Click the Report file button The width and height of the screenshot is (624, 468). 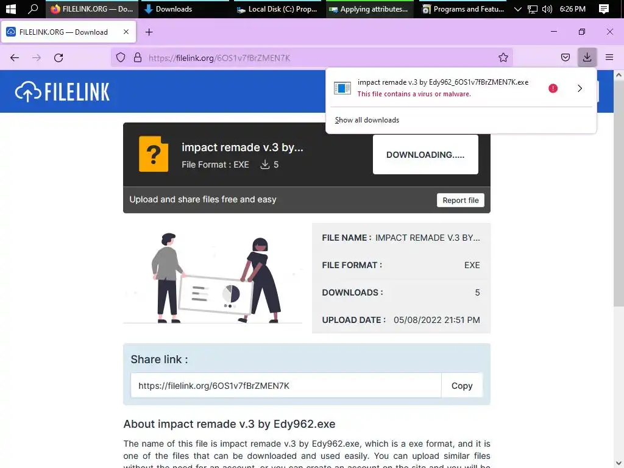coord(461,200)
